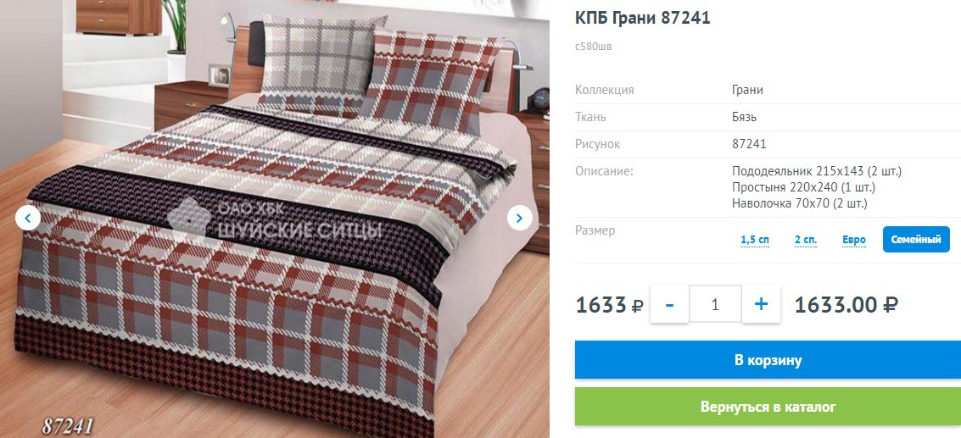Screen dimensions: 961x438
Task: Click the Грани collection value
Action: 747,90
